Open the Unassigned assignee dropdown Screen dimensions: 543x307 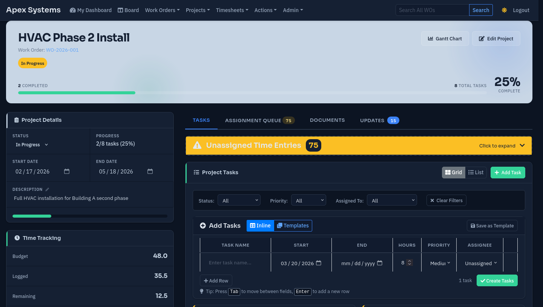tap(480, 262)
